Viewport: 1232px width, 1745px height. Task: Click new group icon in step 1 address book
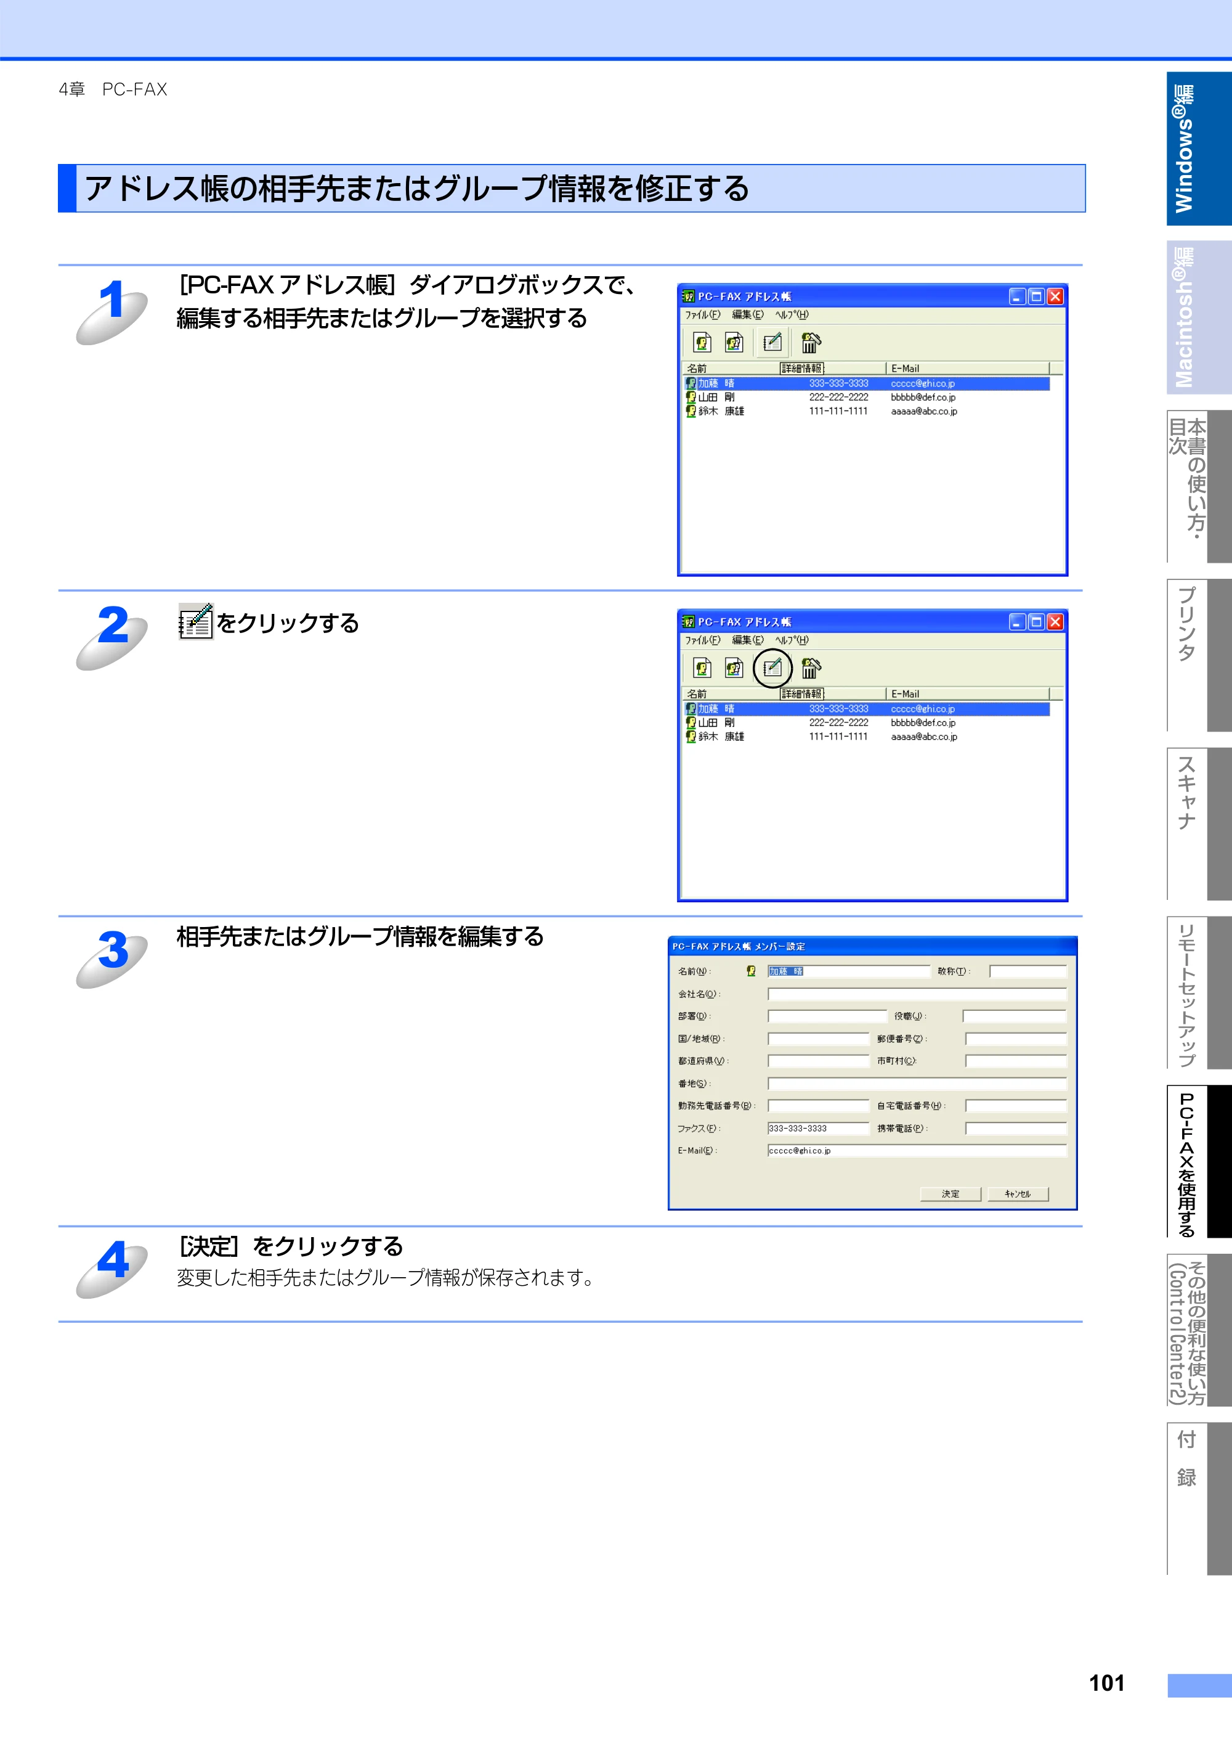pos(734,343)
